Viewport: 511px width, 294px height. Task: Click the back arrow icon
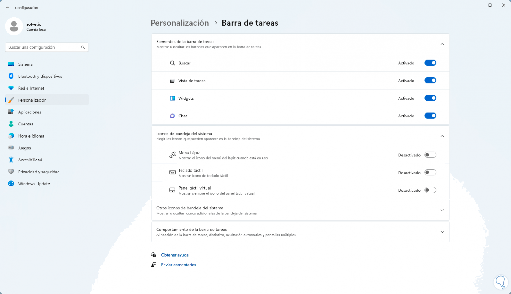[x=7, y=7]
